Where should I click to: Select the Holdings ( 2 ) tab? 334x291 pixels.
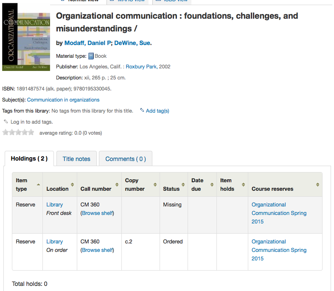pyautogui.click(x=29, y=158)
